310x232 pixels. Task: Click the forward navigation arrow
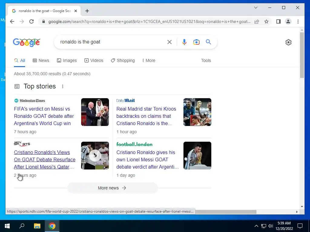point(22,21)
